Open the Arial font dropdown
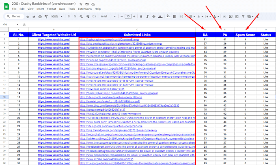Viewport: 276px width, 165px height. (108, 17)
